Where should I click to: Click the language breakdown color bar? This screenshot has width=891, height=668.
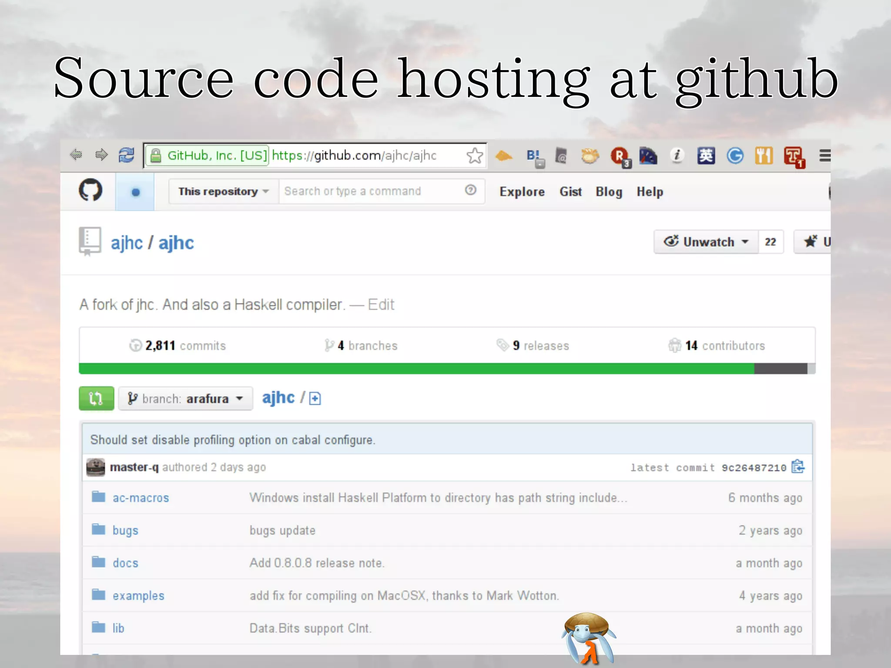click(x=447, y=368)
